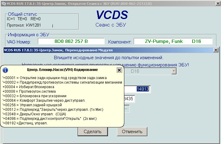Image resolution: width=221 pixels, height=144 pixels.
Task: Select line +00064 Комфорт Закрытие
Action: pyautogui.click(x=44, y=101)
